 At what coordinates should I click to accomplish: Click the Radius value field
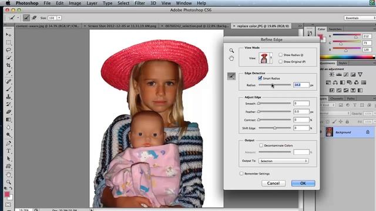click(x=301, y=85)
